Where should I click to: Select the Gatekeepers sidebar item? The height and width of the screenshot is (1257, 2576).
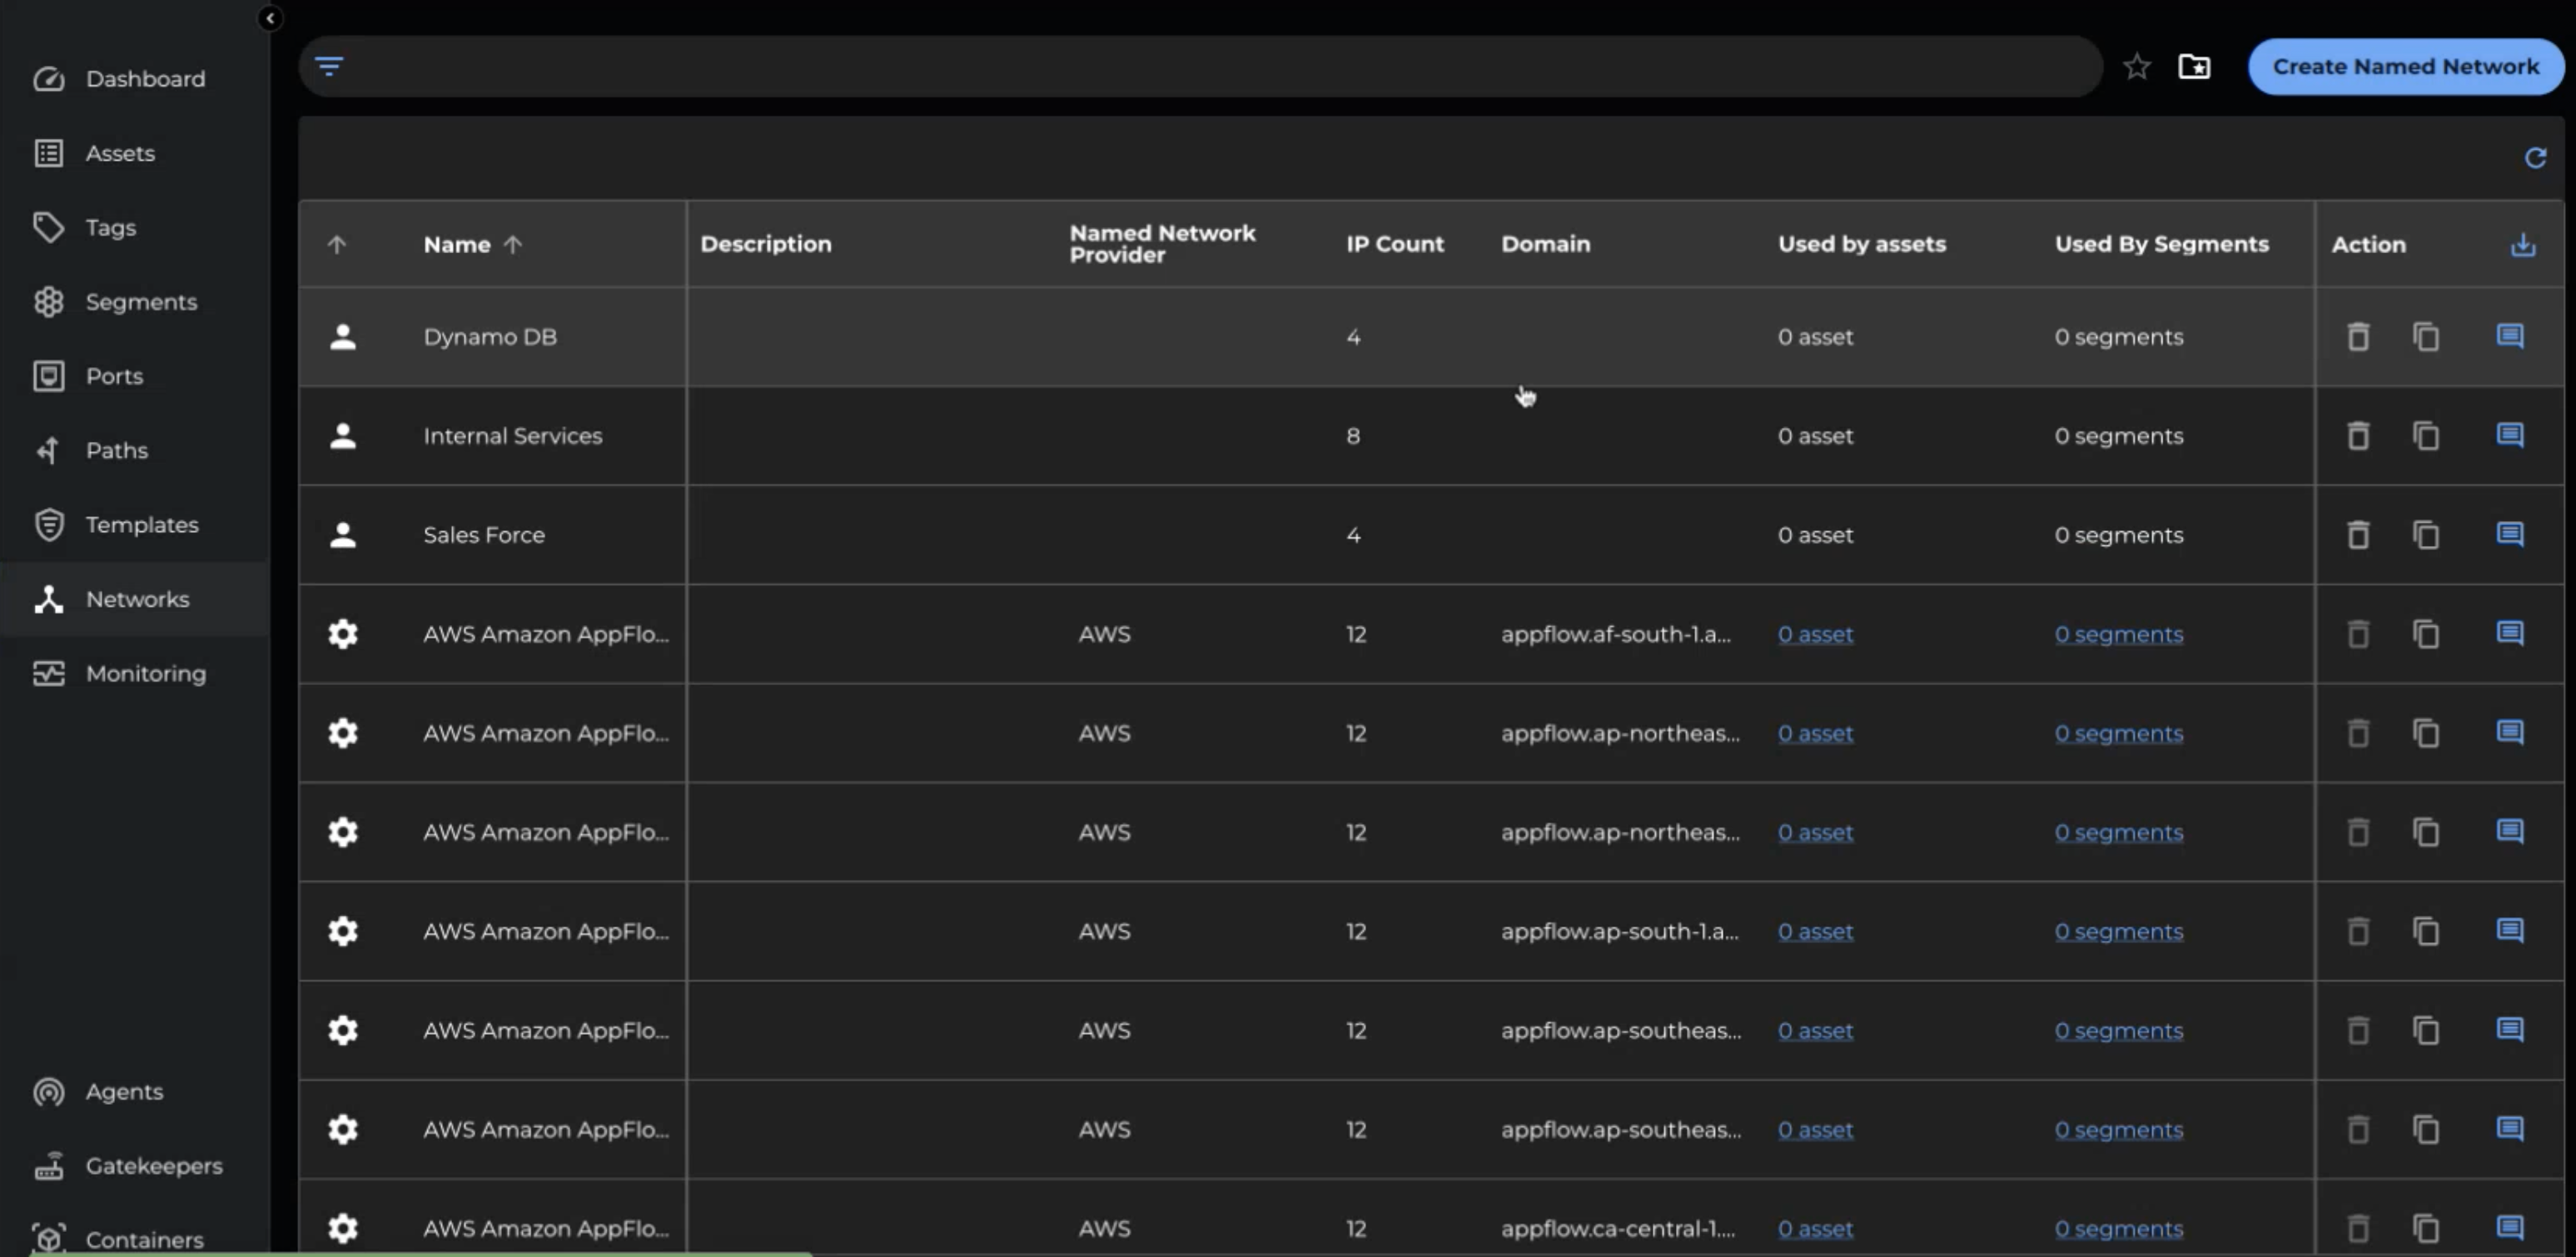coord(153,1166)
